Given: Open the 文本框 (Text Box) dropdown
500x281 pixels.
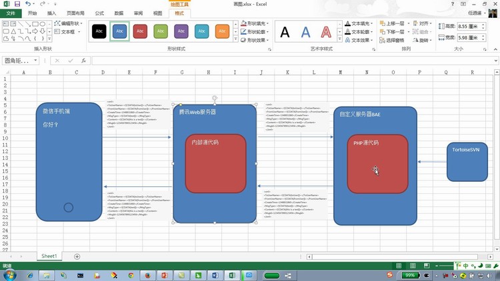Looking at the screenshot, I should click(79, 32).
